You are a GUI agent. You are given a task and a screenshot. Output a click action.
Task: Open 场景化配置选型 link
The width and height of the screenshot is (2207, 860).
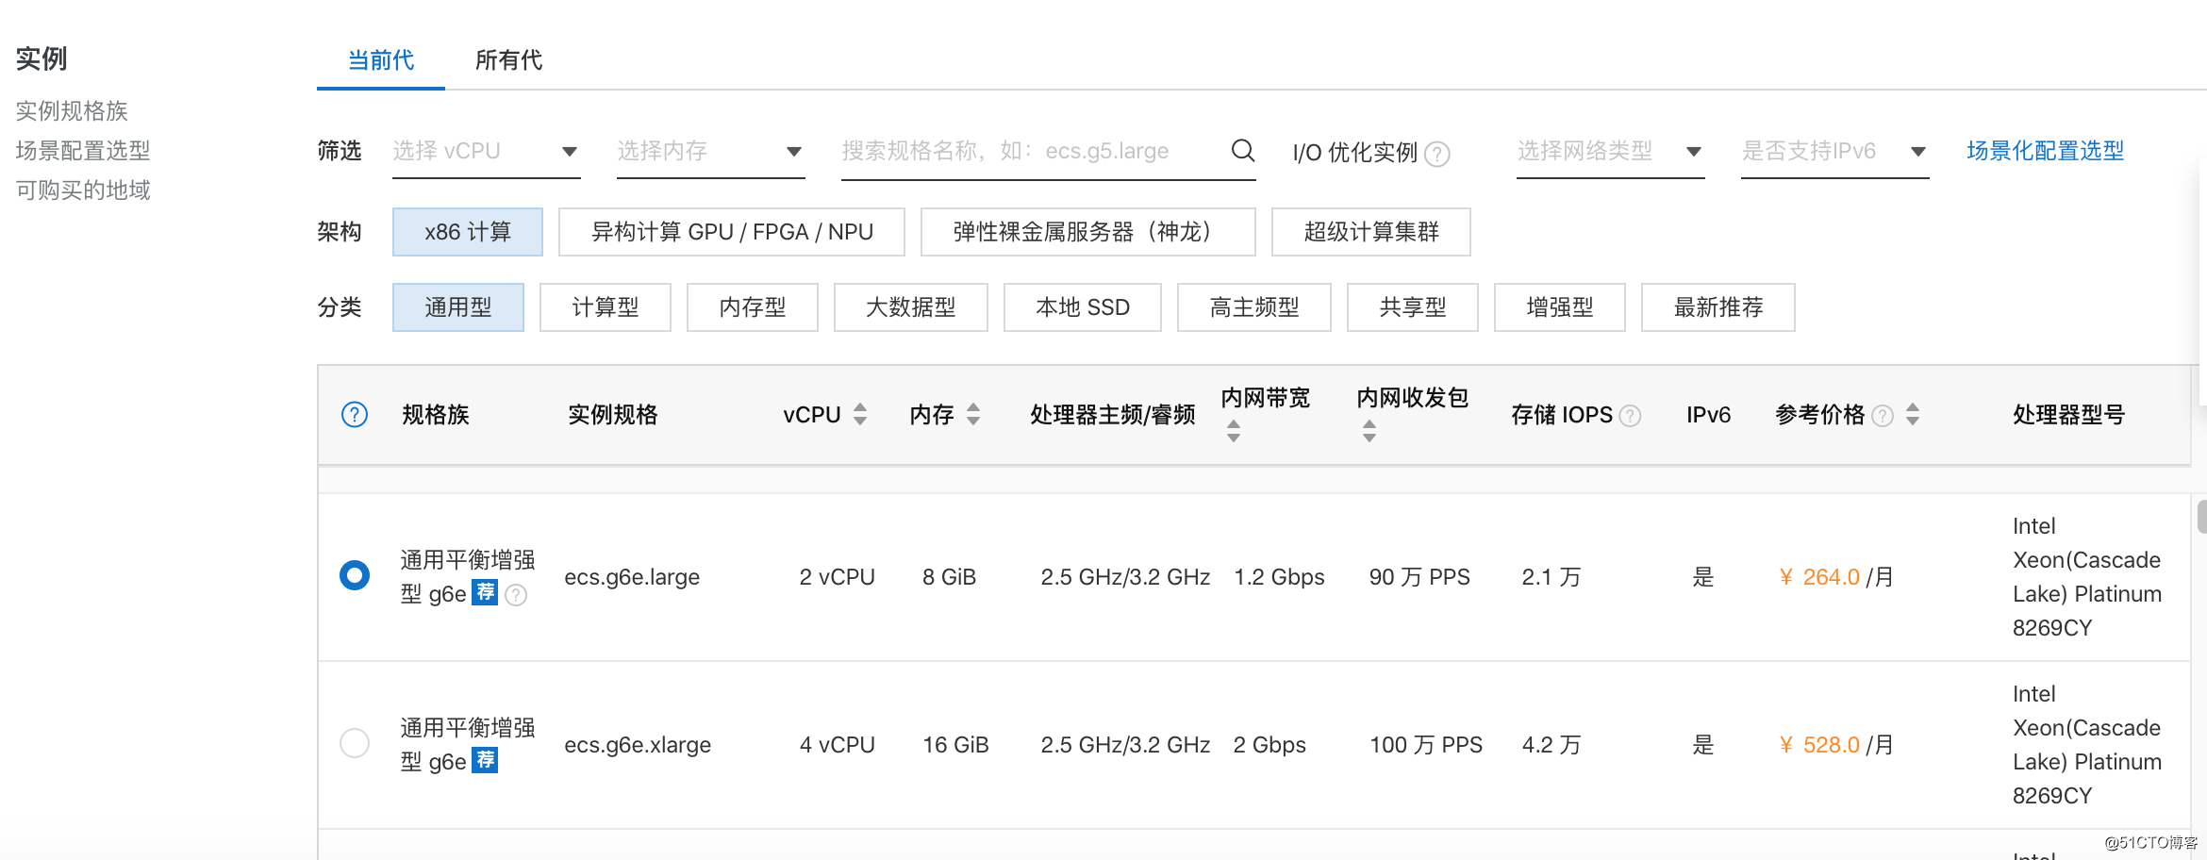2045,151
